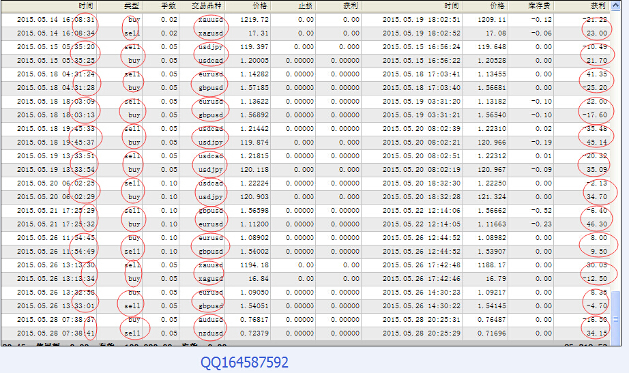
Task: Select the nzdusd symbol cell
Action: pos(211,333)
